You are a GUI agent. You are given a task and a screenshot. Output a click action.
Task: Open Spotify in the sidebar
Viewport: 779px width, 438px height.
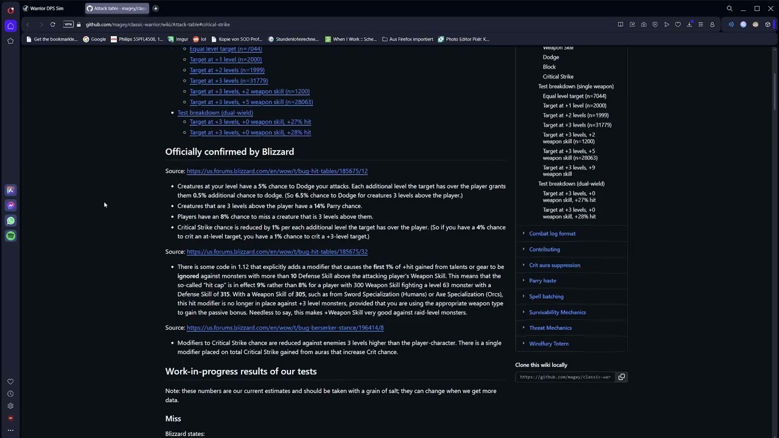tap(10, 236)
